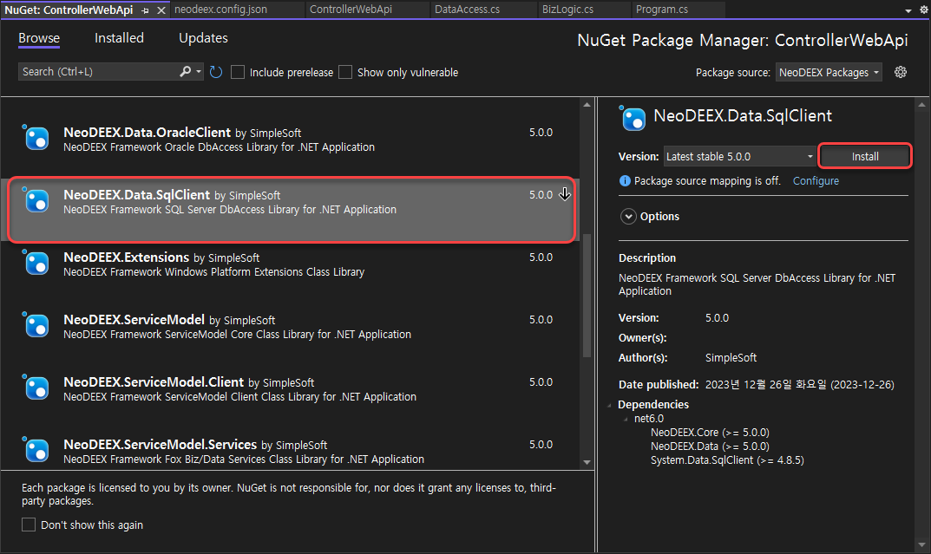Click the info icon next to source mapping

pyautogui.click(x=625, y=181)
